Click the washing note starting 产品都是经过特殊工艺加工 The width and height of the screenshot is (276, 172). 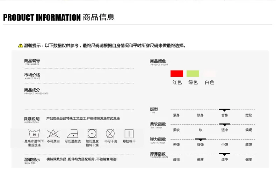click(x=83, y=118)
